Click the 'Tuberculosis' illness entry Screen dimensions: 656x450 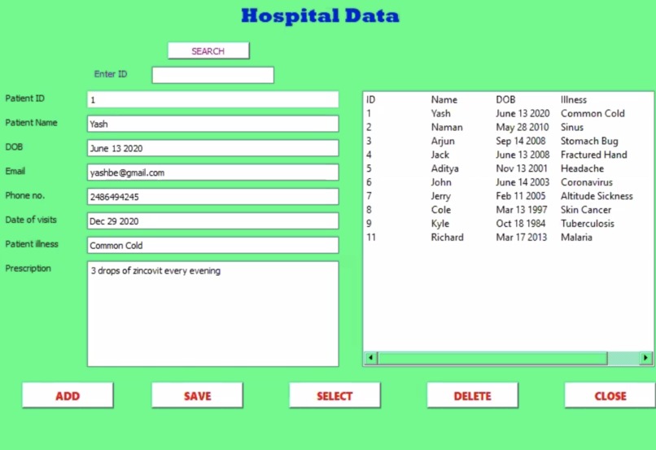(x=588, y=224)
